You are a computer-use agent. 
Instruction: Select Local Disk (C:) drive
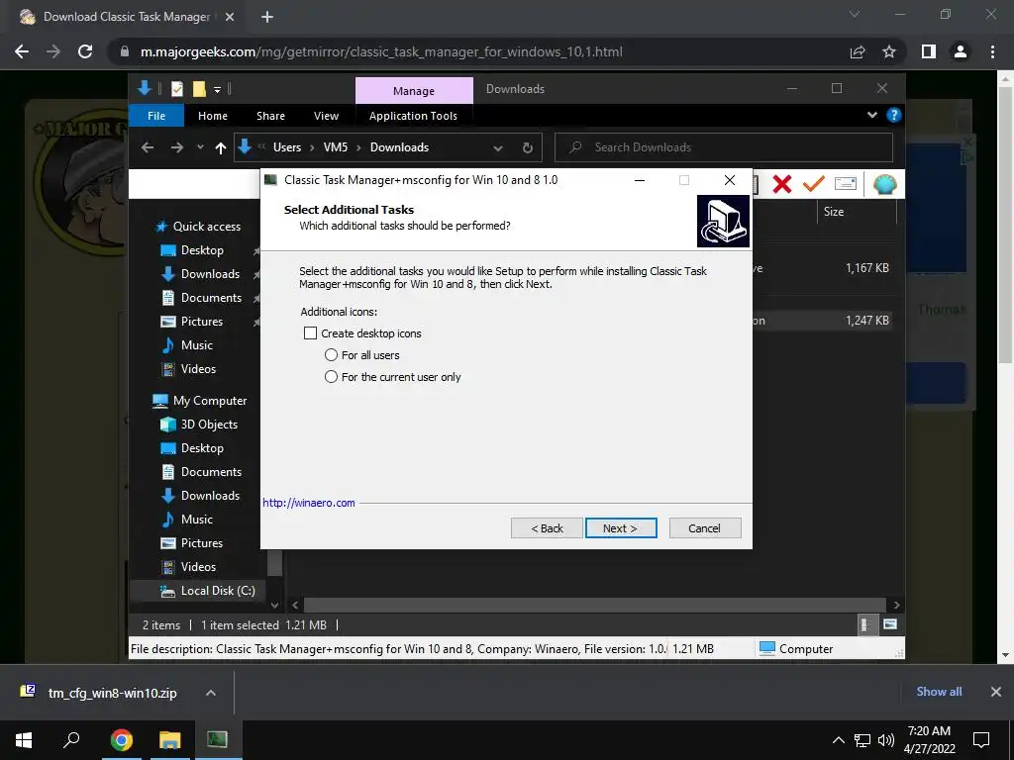[x=217, y=591]
